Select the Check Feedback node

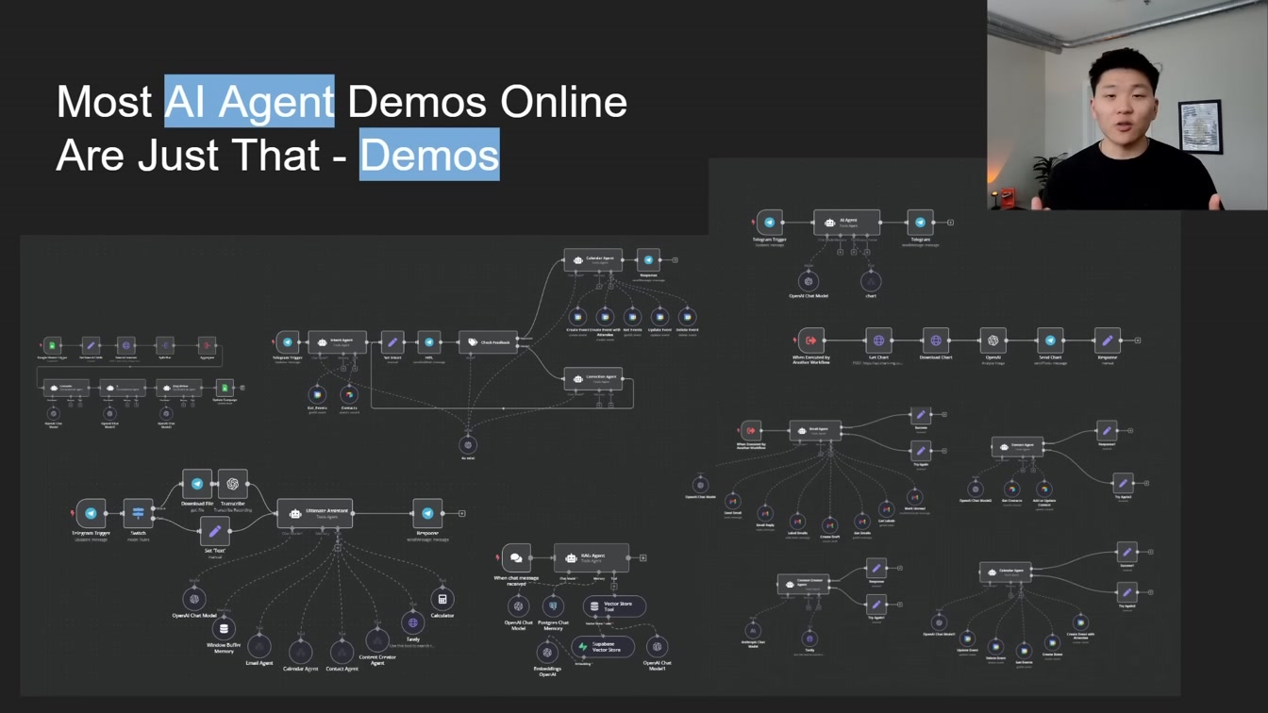coord(488,342)
